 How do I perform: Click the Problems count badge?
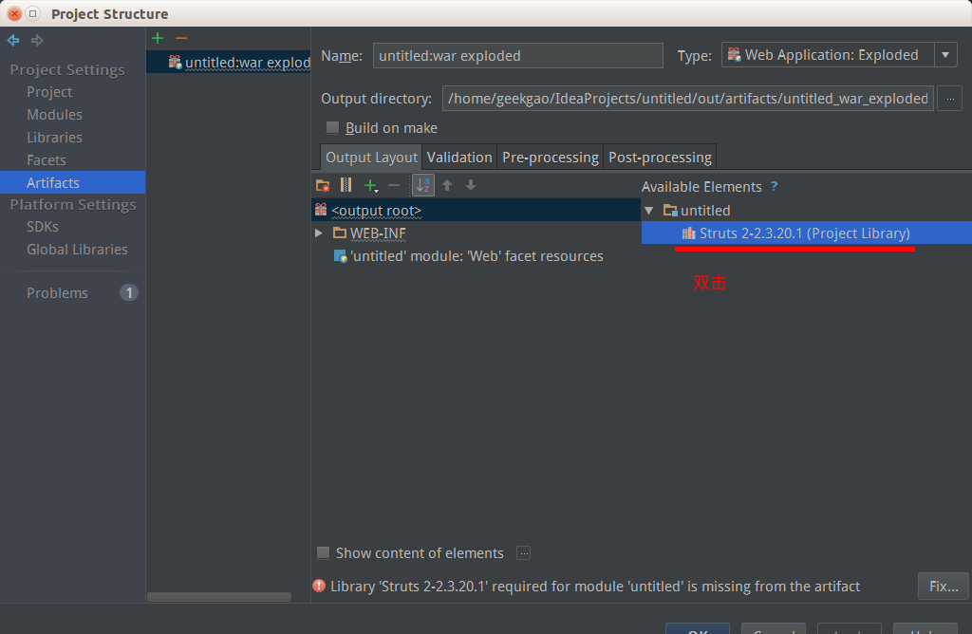(129, 292)
